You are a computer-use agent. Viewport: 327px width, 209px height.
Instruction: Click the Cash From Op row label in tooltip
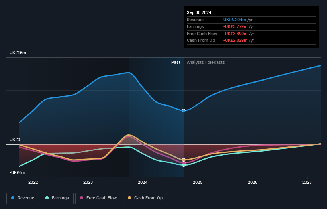click(201, 41)
